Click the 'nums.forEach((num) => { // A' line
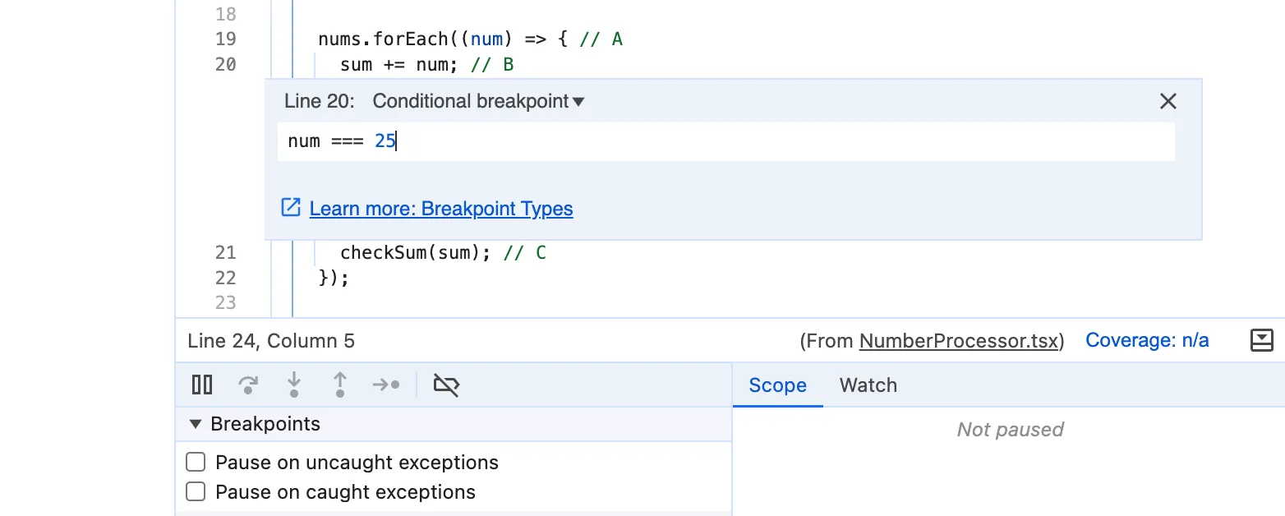 coord(470,39)
